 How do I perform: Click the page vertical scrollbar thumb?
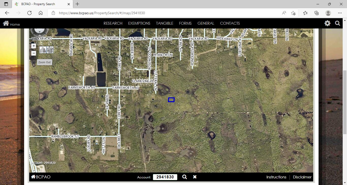(345, 102)
